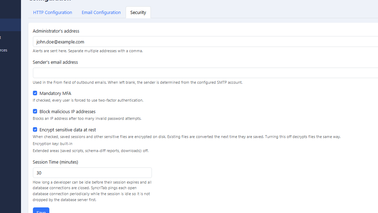This screenshot has width=378, height=213.
Task: Click the 'Used in the From field' hint
Action: tap(138, 82)
